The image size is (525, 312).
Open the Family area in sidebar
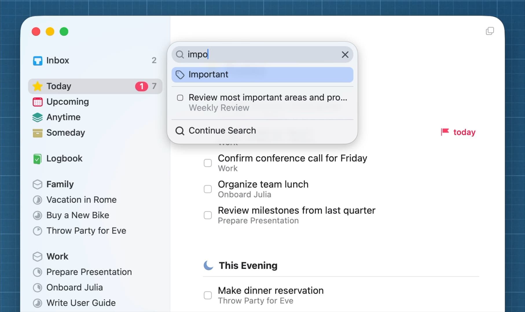(x=60, y=184)
